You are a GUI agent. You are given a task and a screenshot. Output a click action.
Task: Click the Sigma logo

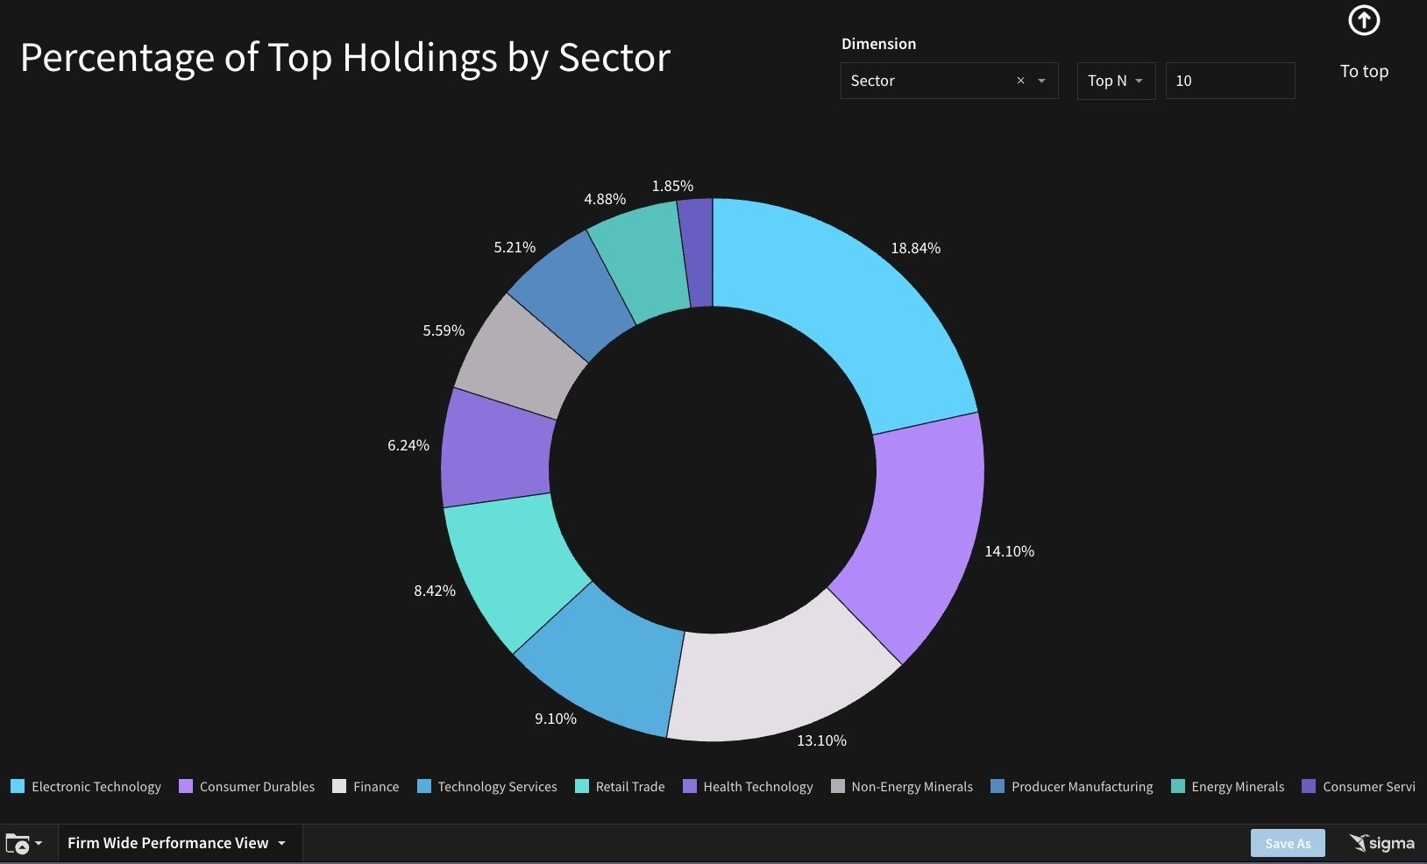[1381, 843]
